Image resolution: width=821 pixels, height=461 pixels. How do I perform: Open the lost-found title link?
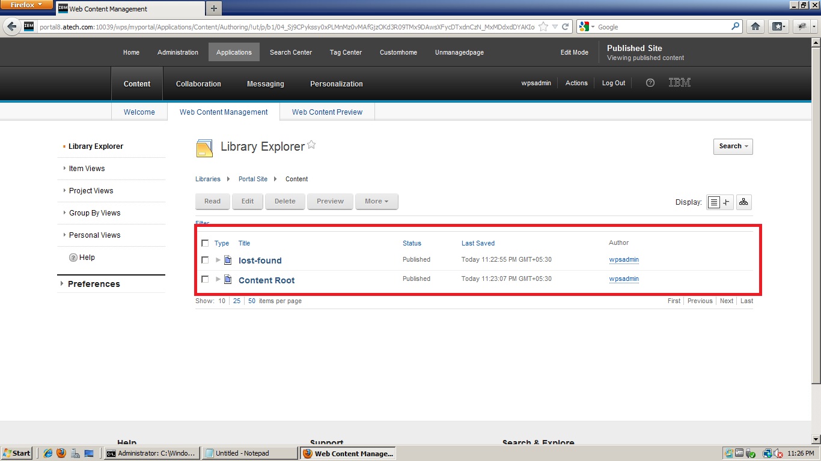(260, 261)
